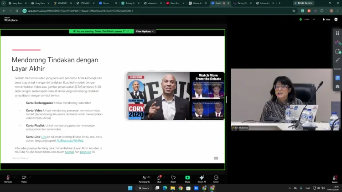
Task: Open the More options menu
Action: click(216, 179)
